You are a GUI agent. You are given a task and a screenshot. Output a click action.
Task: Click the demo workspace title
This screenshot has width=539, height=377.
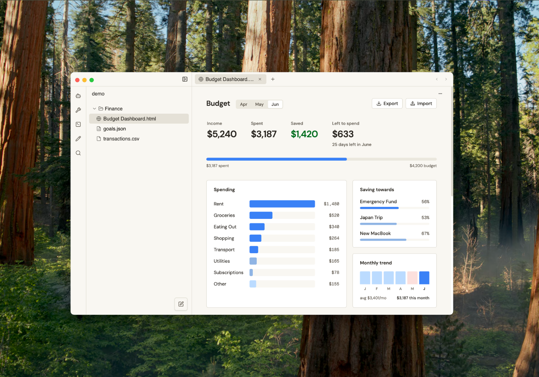click(98, 94)
